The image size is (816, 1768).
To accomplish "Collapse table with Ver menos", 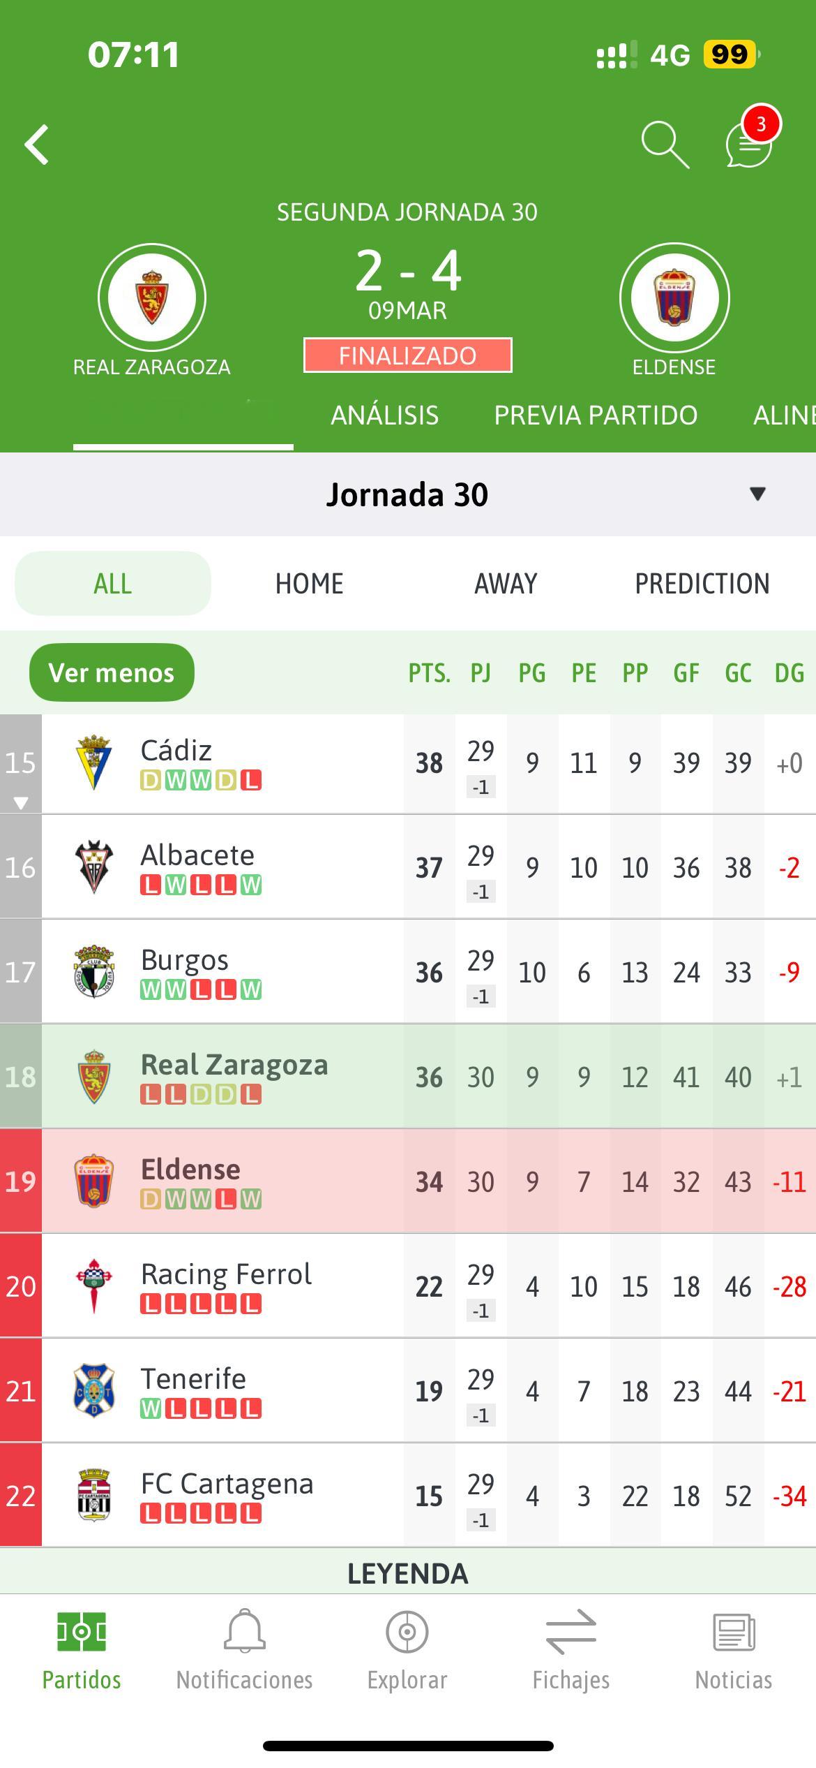I will click(x=112, y=672).
